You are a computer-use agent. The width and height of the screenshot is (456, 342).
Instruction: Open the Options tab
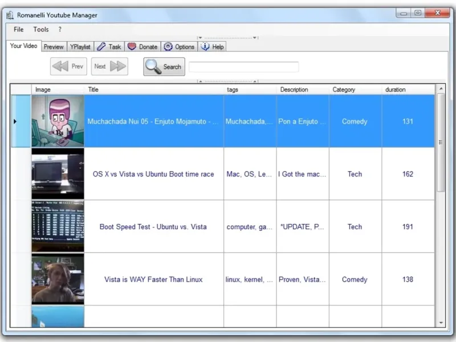179,47
